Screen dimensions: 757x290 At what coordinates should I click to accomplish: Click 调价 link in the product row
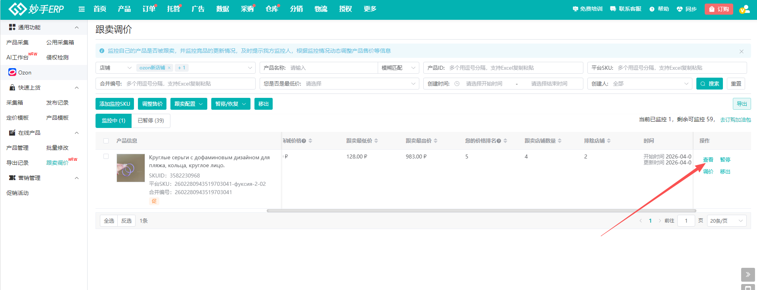[x=708, y=172]
